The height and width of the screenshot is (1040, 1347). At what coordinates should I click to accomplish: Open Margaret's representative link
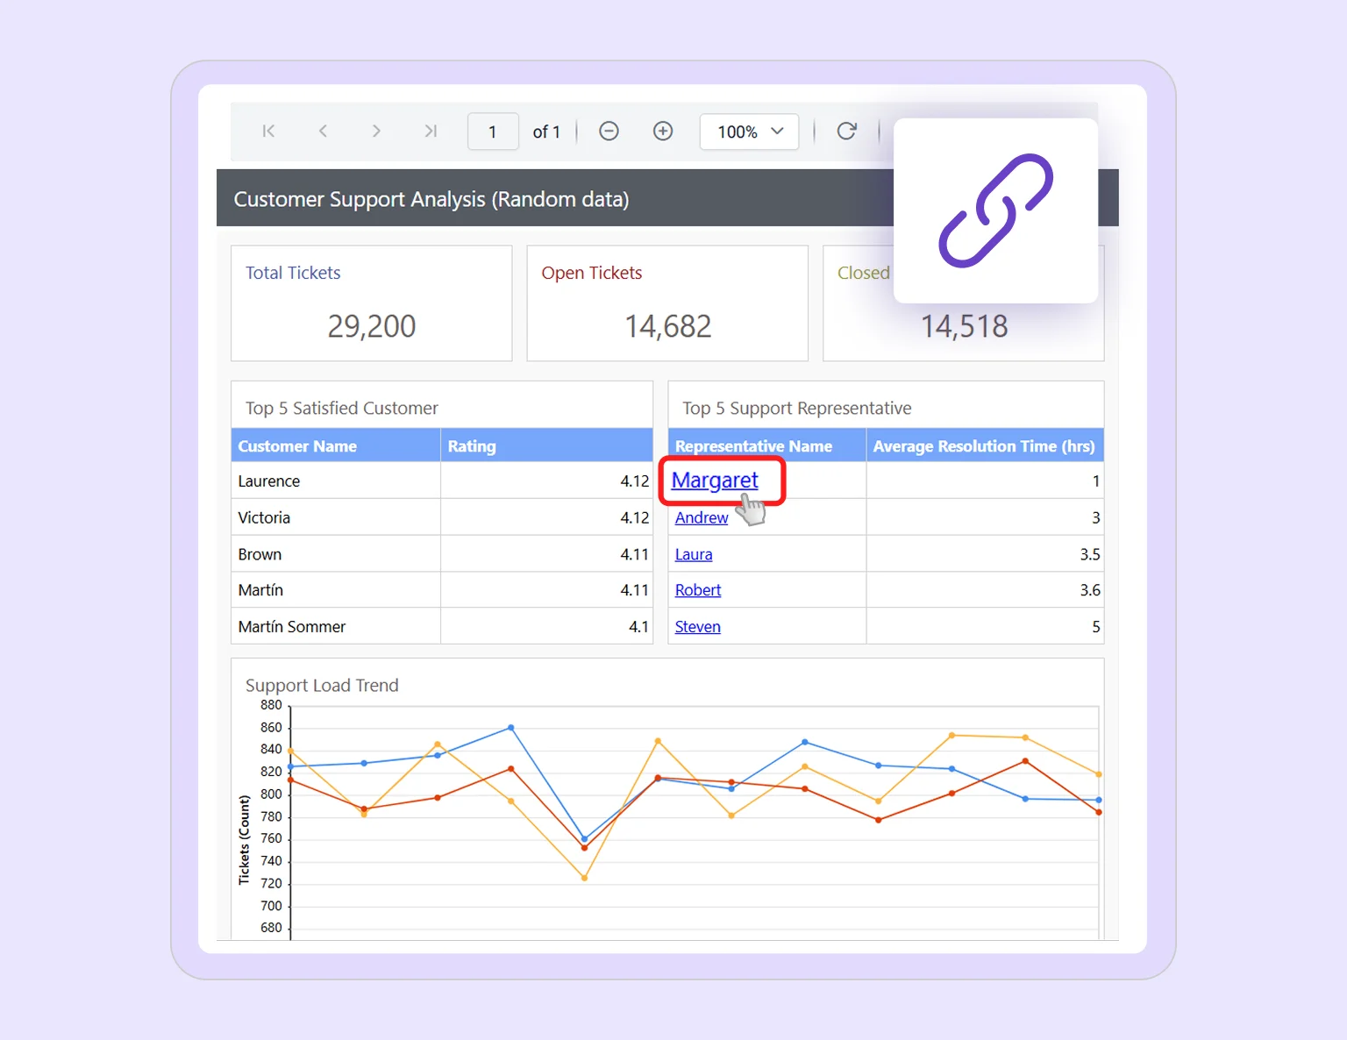(x=716, y=481)
